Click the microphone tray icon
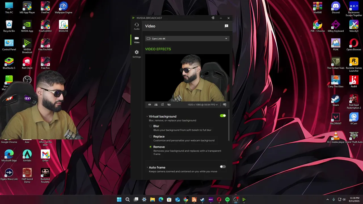This screenshot has width=363, height=204. (x=334, y=199)
